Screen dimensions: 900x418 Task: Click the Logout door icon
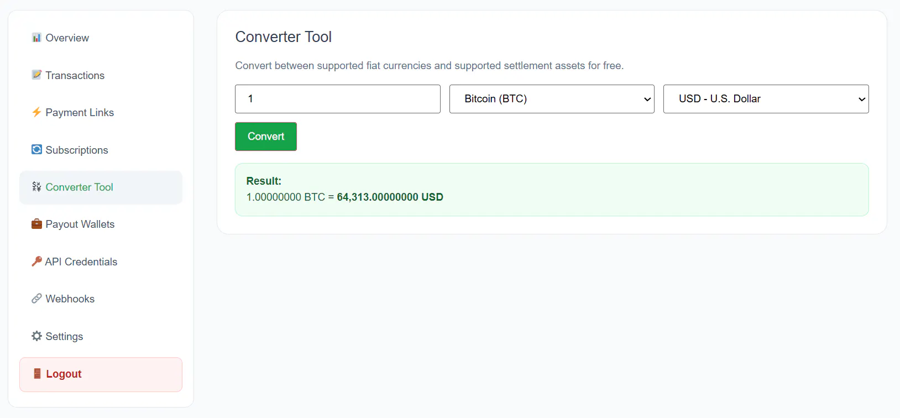click(x=37, y=374)
